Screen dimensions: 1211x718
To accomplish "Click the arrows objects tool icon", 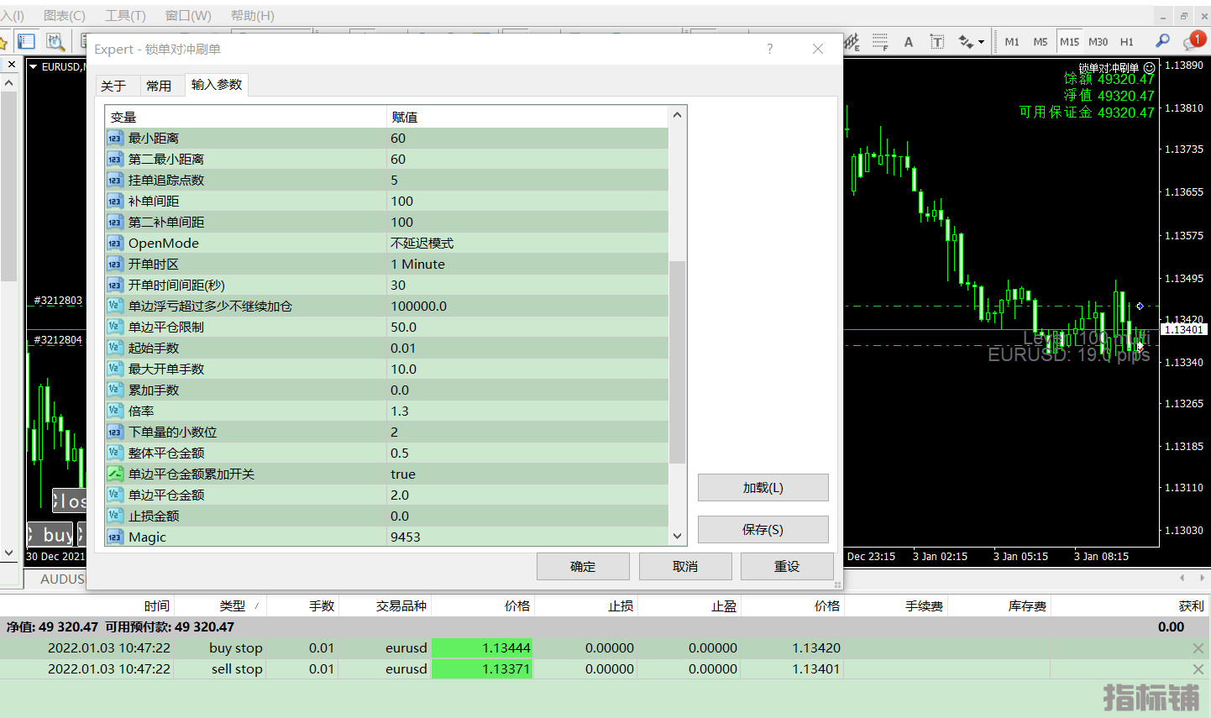I will 966,41.
